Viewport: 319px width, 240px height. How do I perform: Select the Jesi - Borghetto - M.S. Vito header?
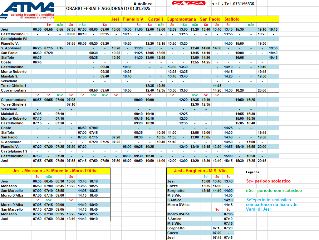tap(200, 171)
